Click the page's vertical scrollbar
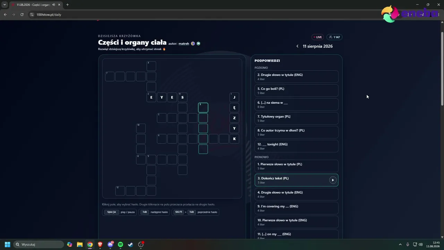The height and width of the screenshot is (250, 444). pos(442,68)
